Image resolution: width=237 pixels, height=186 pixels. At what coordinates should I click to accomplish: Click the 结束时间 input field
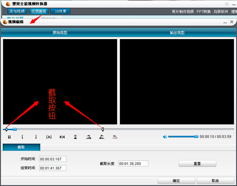[53, 168]
